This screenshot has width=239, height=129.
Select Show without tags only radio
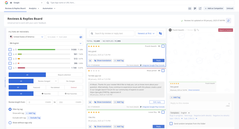pyautogui.click(x=10, y=123)
